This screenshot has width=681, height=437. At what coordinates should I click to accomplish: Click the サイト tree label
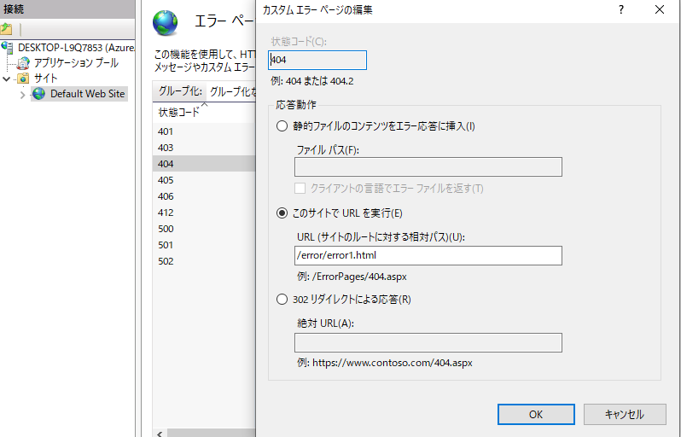[45, 79]
